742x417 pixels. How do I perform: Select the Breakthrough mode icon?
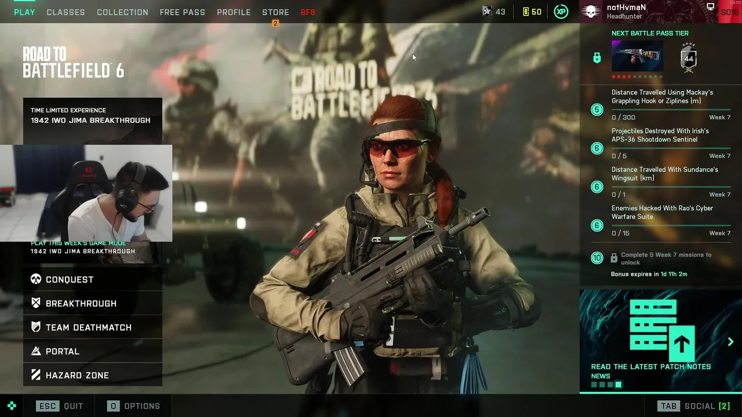pyautogui.click(x=36, y=303)
